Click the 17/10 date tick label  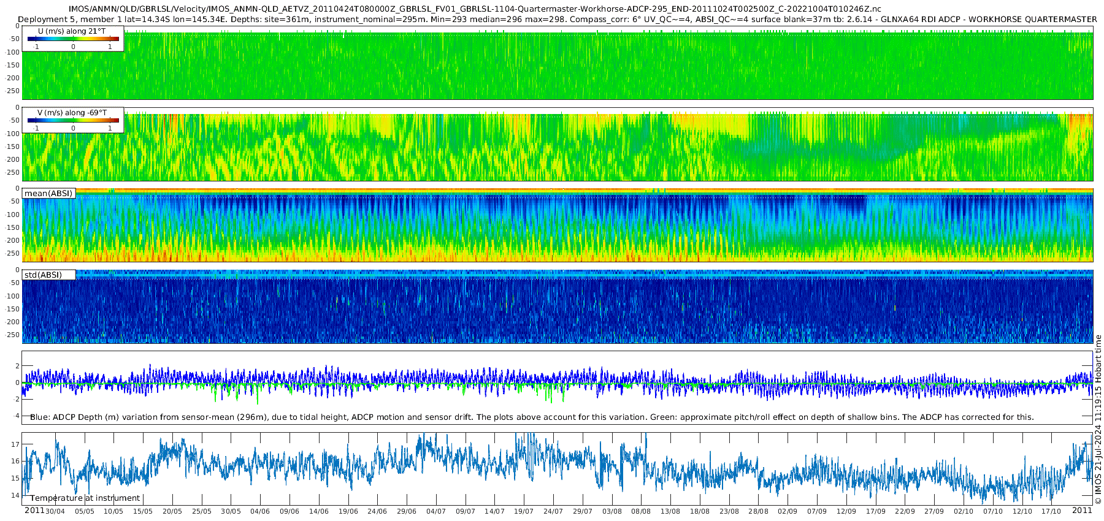[x=1051, y=511]
